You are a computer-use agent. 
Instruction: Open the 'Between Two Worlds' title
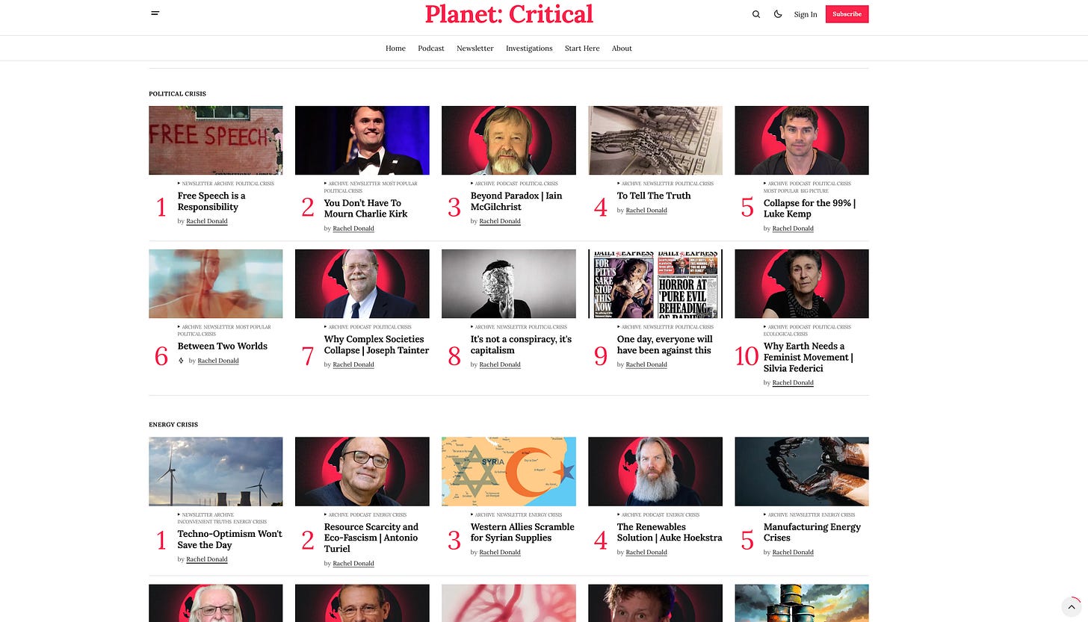click(223, 346)
